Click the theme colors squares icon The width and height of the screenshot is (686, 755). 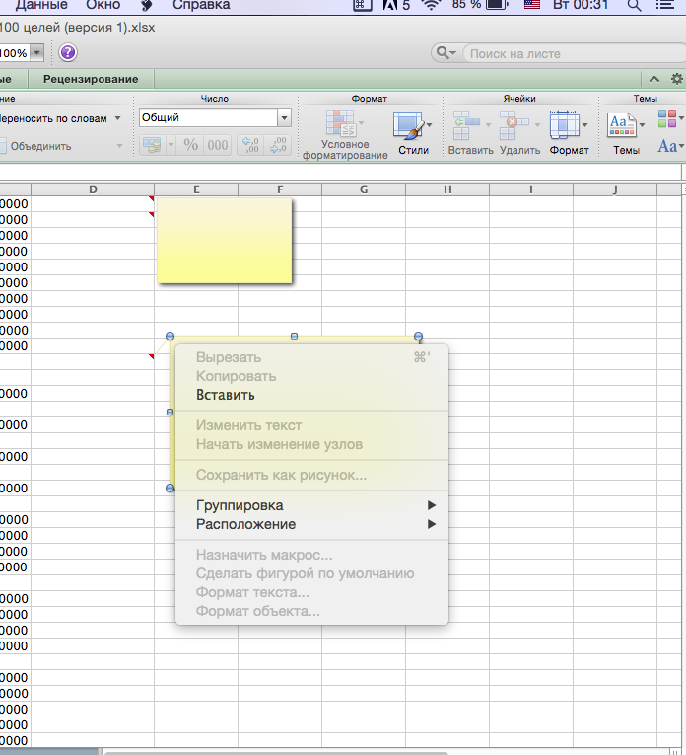pyautogui.click(x=667, y=118)
